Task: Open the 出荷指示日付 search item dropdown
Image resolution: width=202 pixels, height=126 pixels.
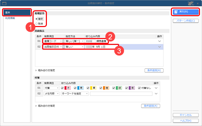Action: pyautogui.click(x=53, y=47)
